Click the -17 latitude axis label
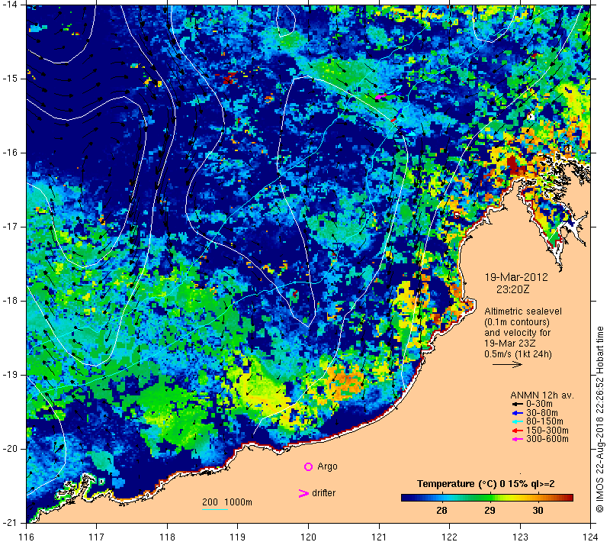The height and width of the screenshot is (542, 610). (x=9, y=227)
